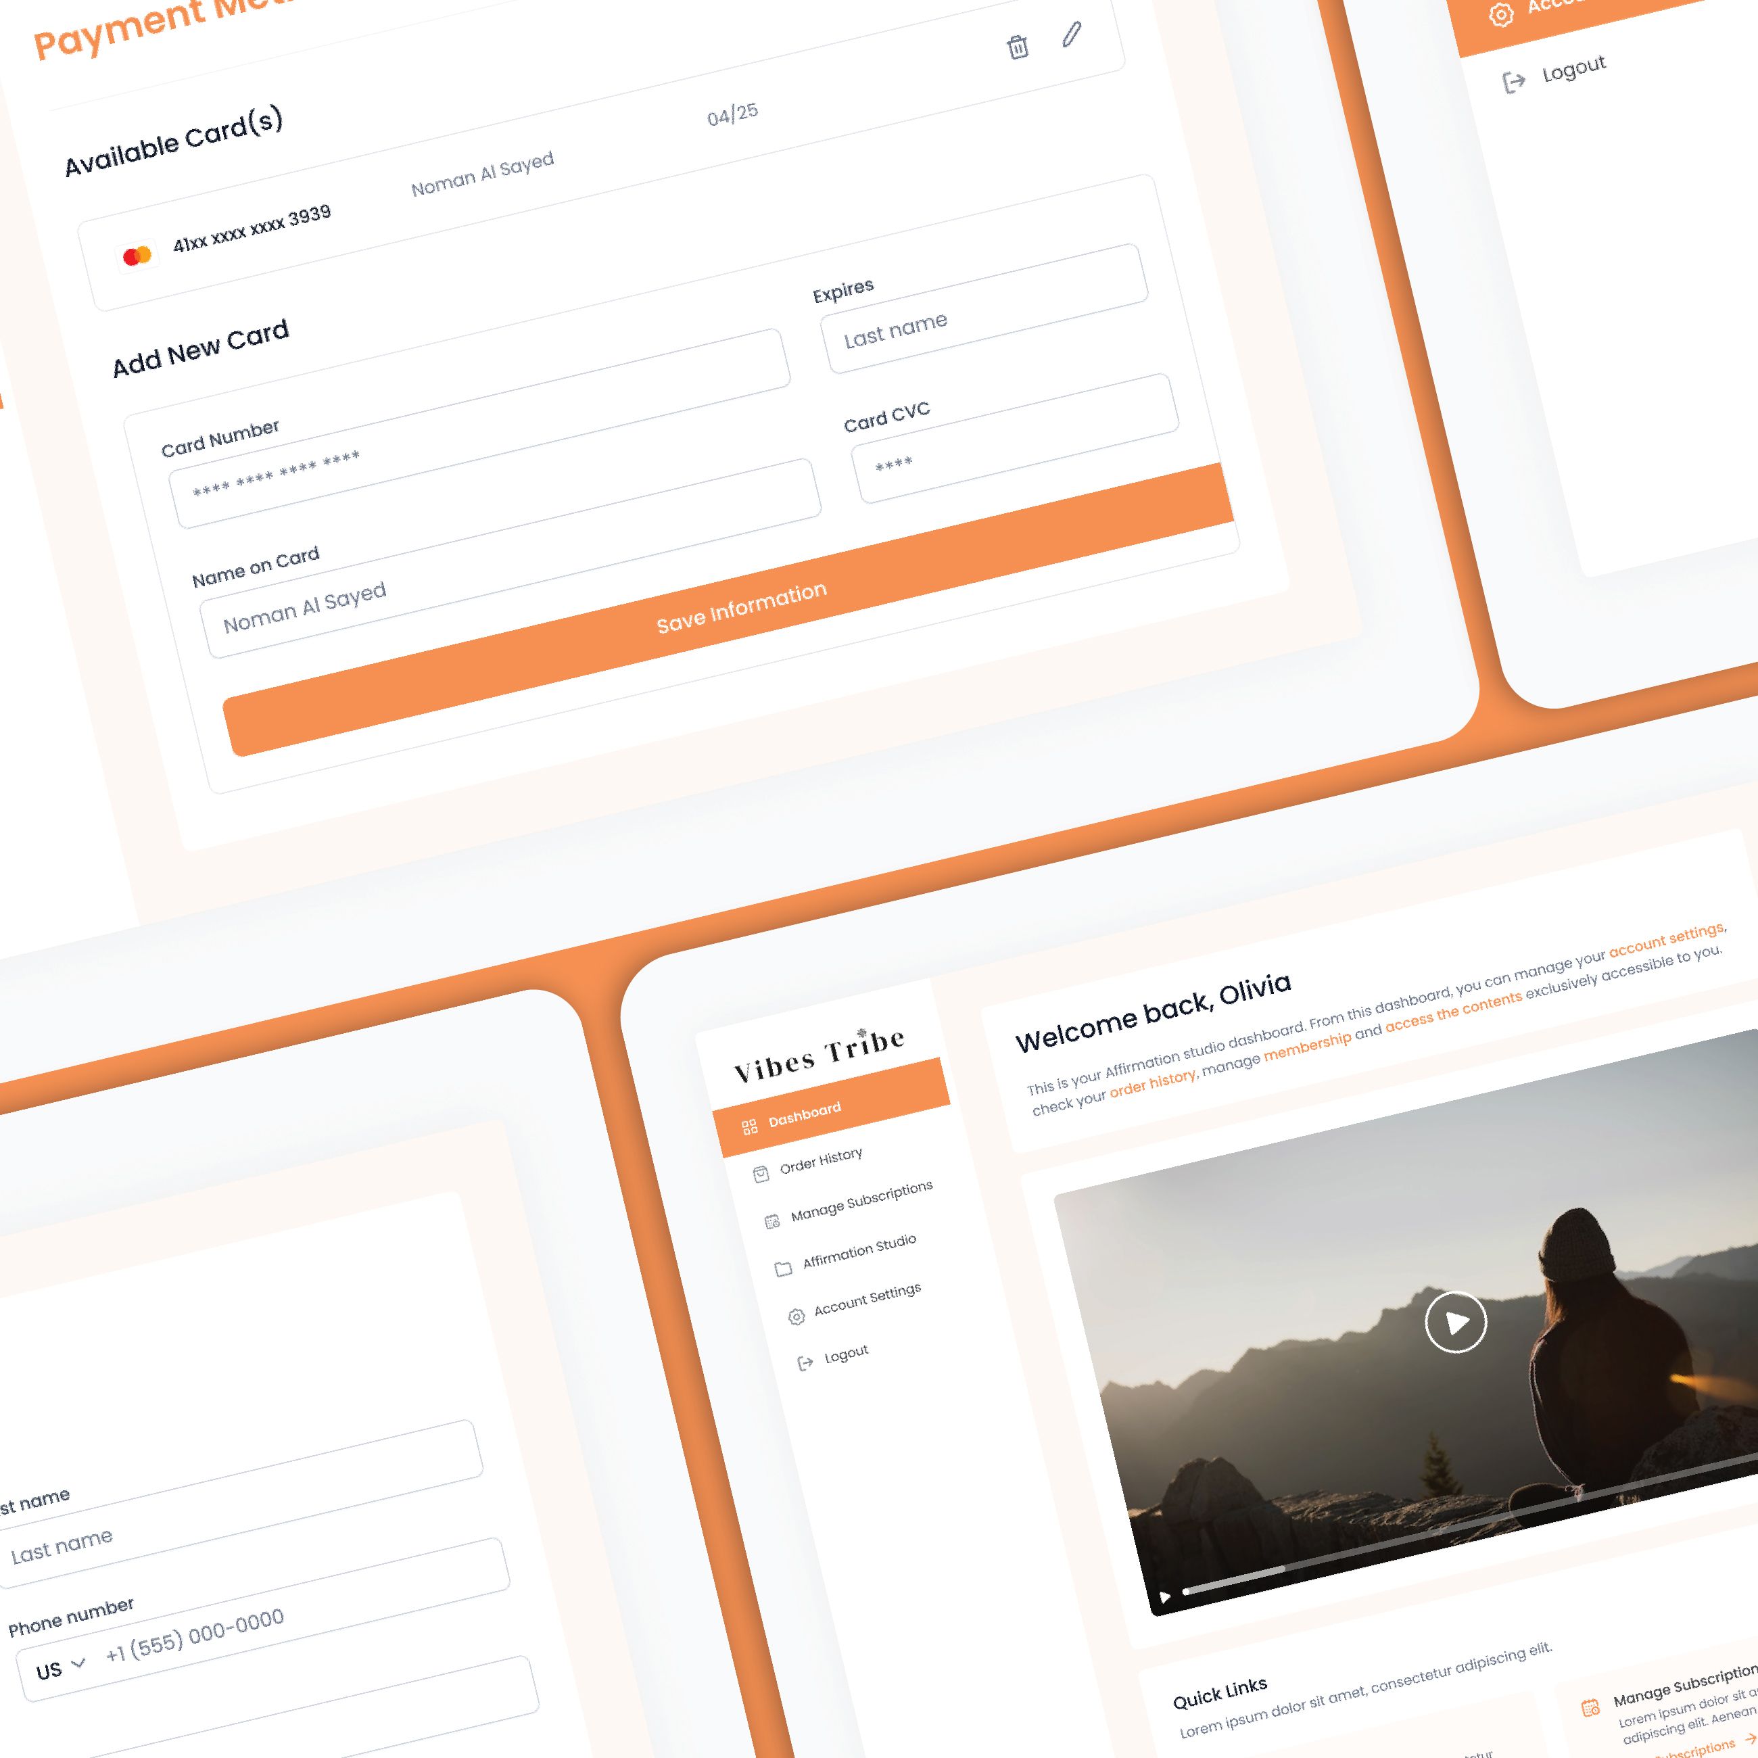Delete the saved card with the trash icon
1758x1758 pixels.
[x=1018, y=47]
